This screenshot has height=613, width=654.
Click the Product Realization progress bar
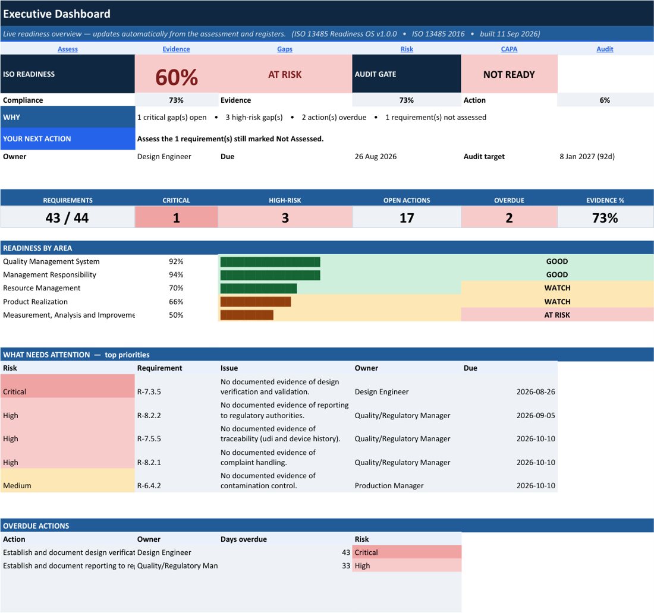(x=256, y=302)
